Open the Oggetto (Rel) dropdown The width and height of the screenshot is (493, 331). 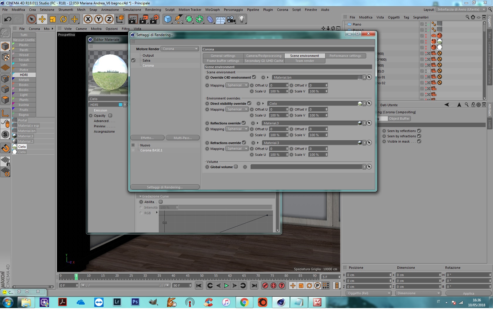click(x=369, y=293)
